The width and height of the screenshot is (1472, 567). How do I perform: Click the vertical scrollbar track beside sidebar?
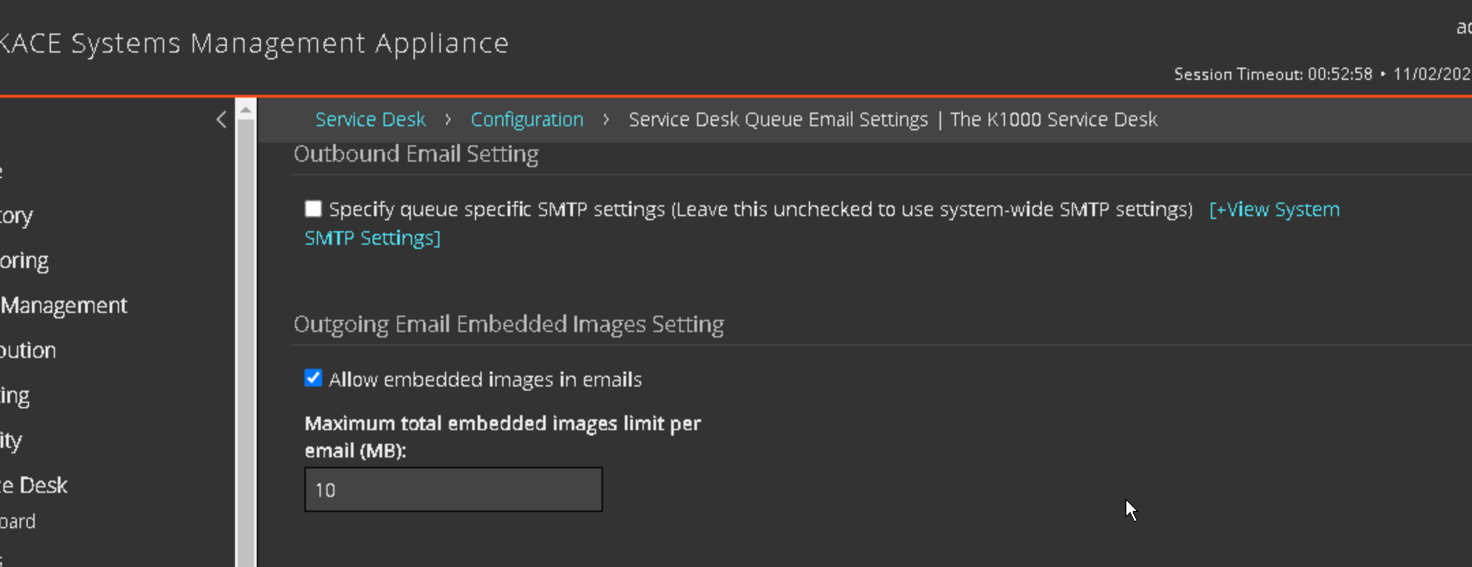click(246, 343)
